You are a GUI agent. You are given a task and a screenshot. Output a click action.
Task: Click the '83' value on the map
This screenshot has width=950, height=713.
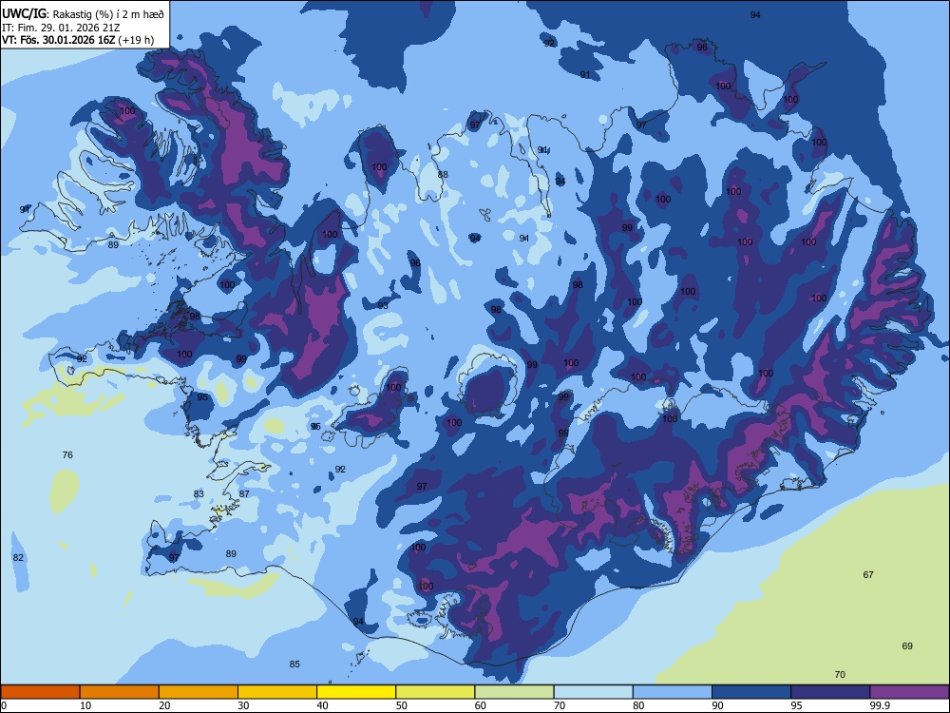[x=199, y=494]
